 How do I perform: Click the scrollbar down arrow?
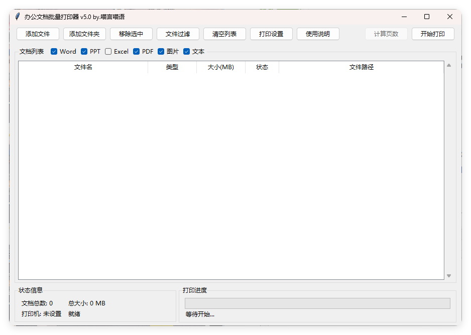pos(448,275)
